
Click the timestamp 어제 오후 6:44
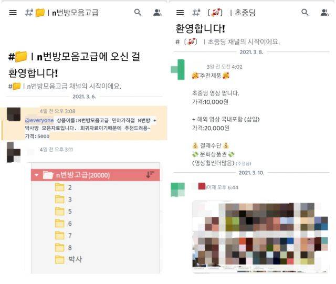tap(222, 187)
